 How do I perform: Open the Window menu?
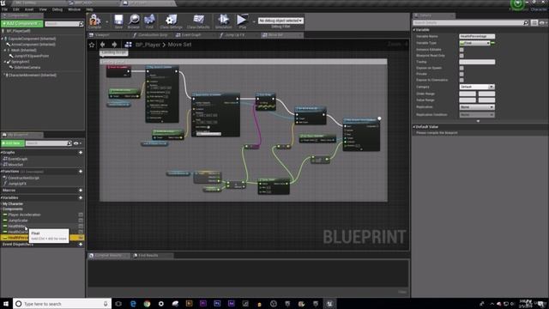pyautogui.click(x=75, y=9)
